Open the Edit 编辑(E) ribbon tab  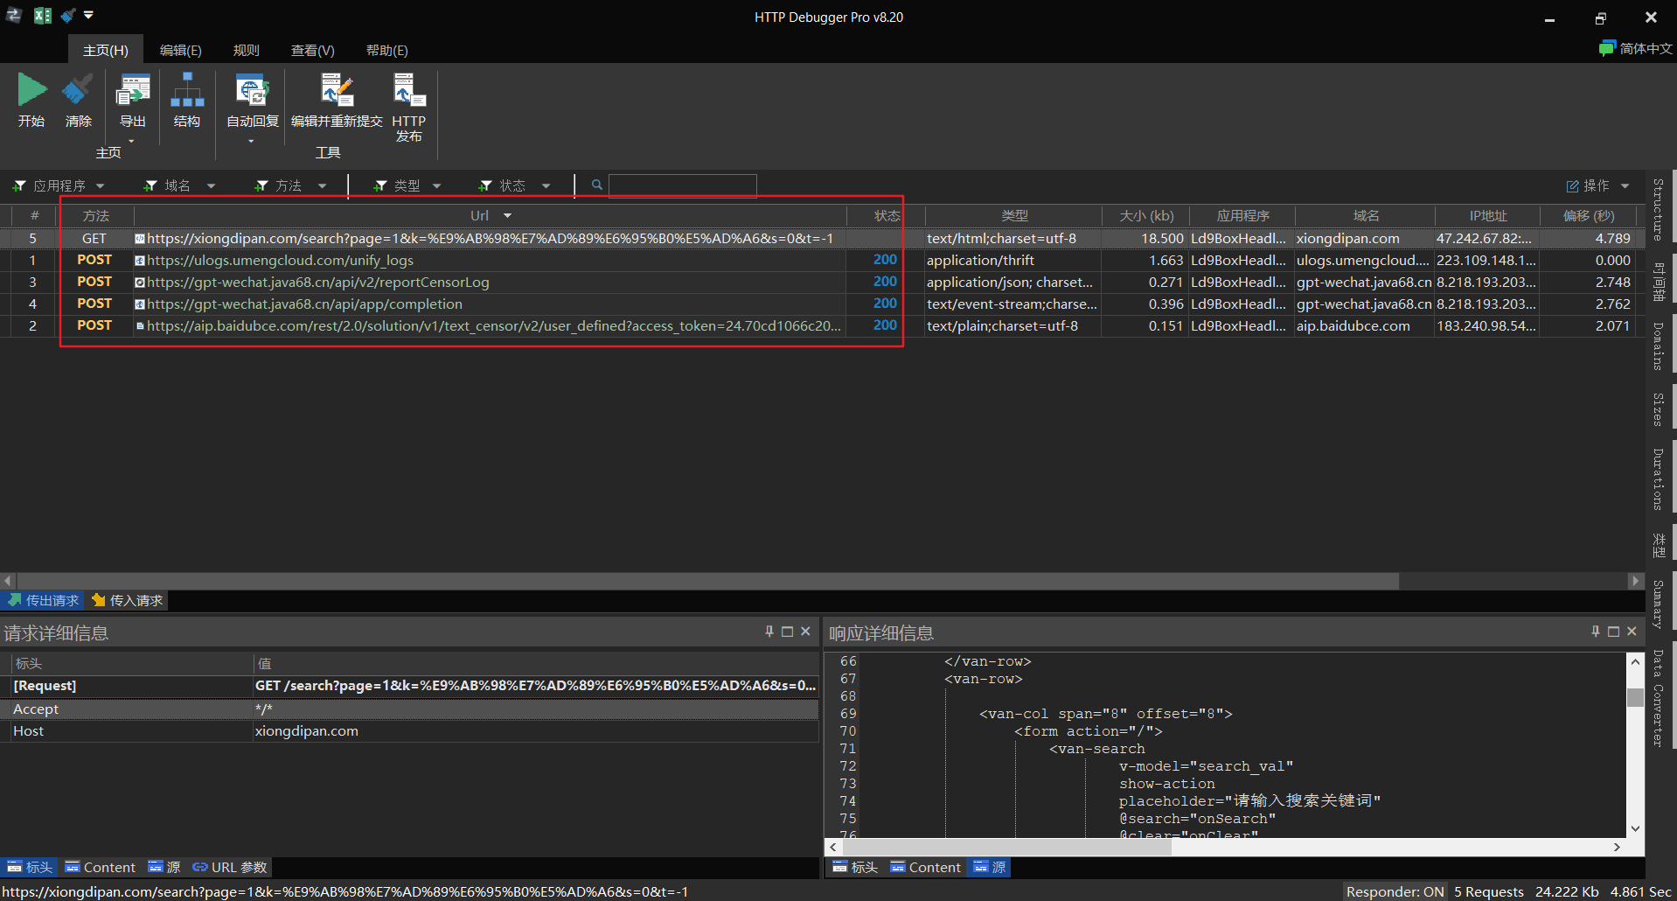point(181,50)
